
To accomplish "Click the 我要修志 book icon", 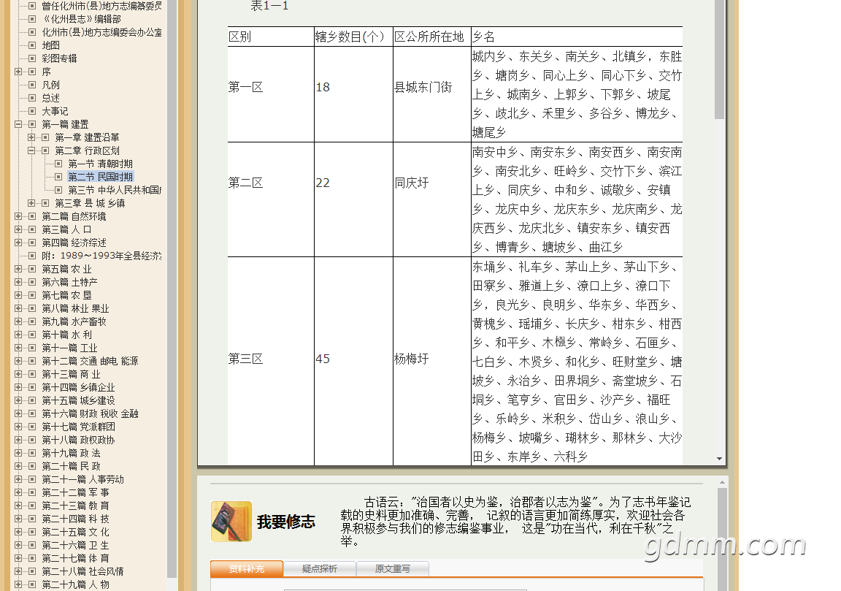I will (x=231, y=521).
